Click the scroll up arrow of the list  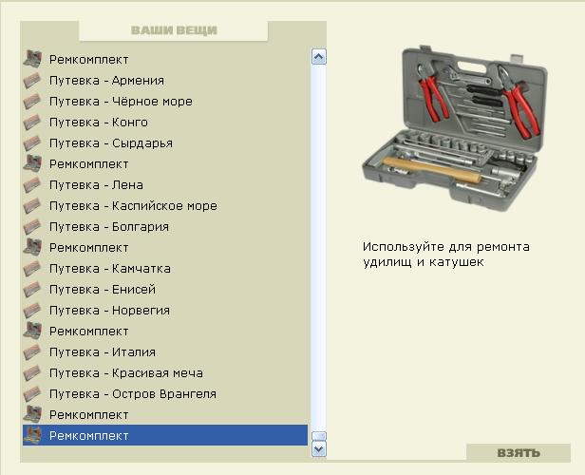point(319,57)
